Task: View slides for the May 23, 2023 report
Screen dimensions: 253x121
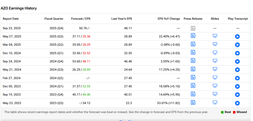Action: pyautogui.click(x=215, y=102)
